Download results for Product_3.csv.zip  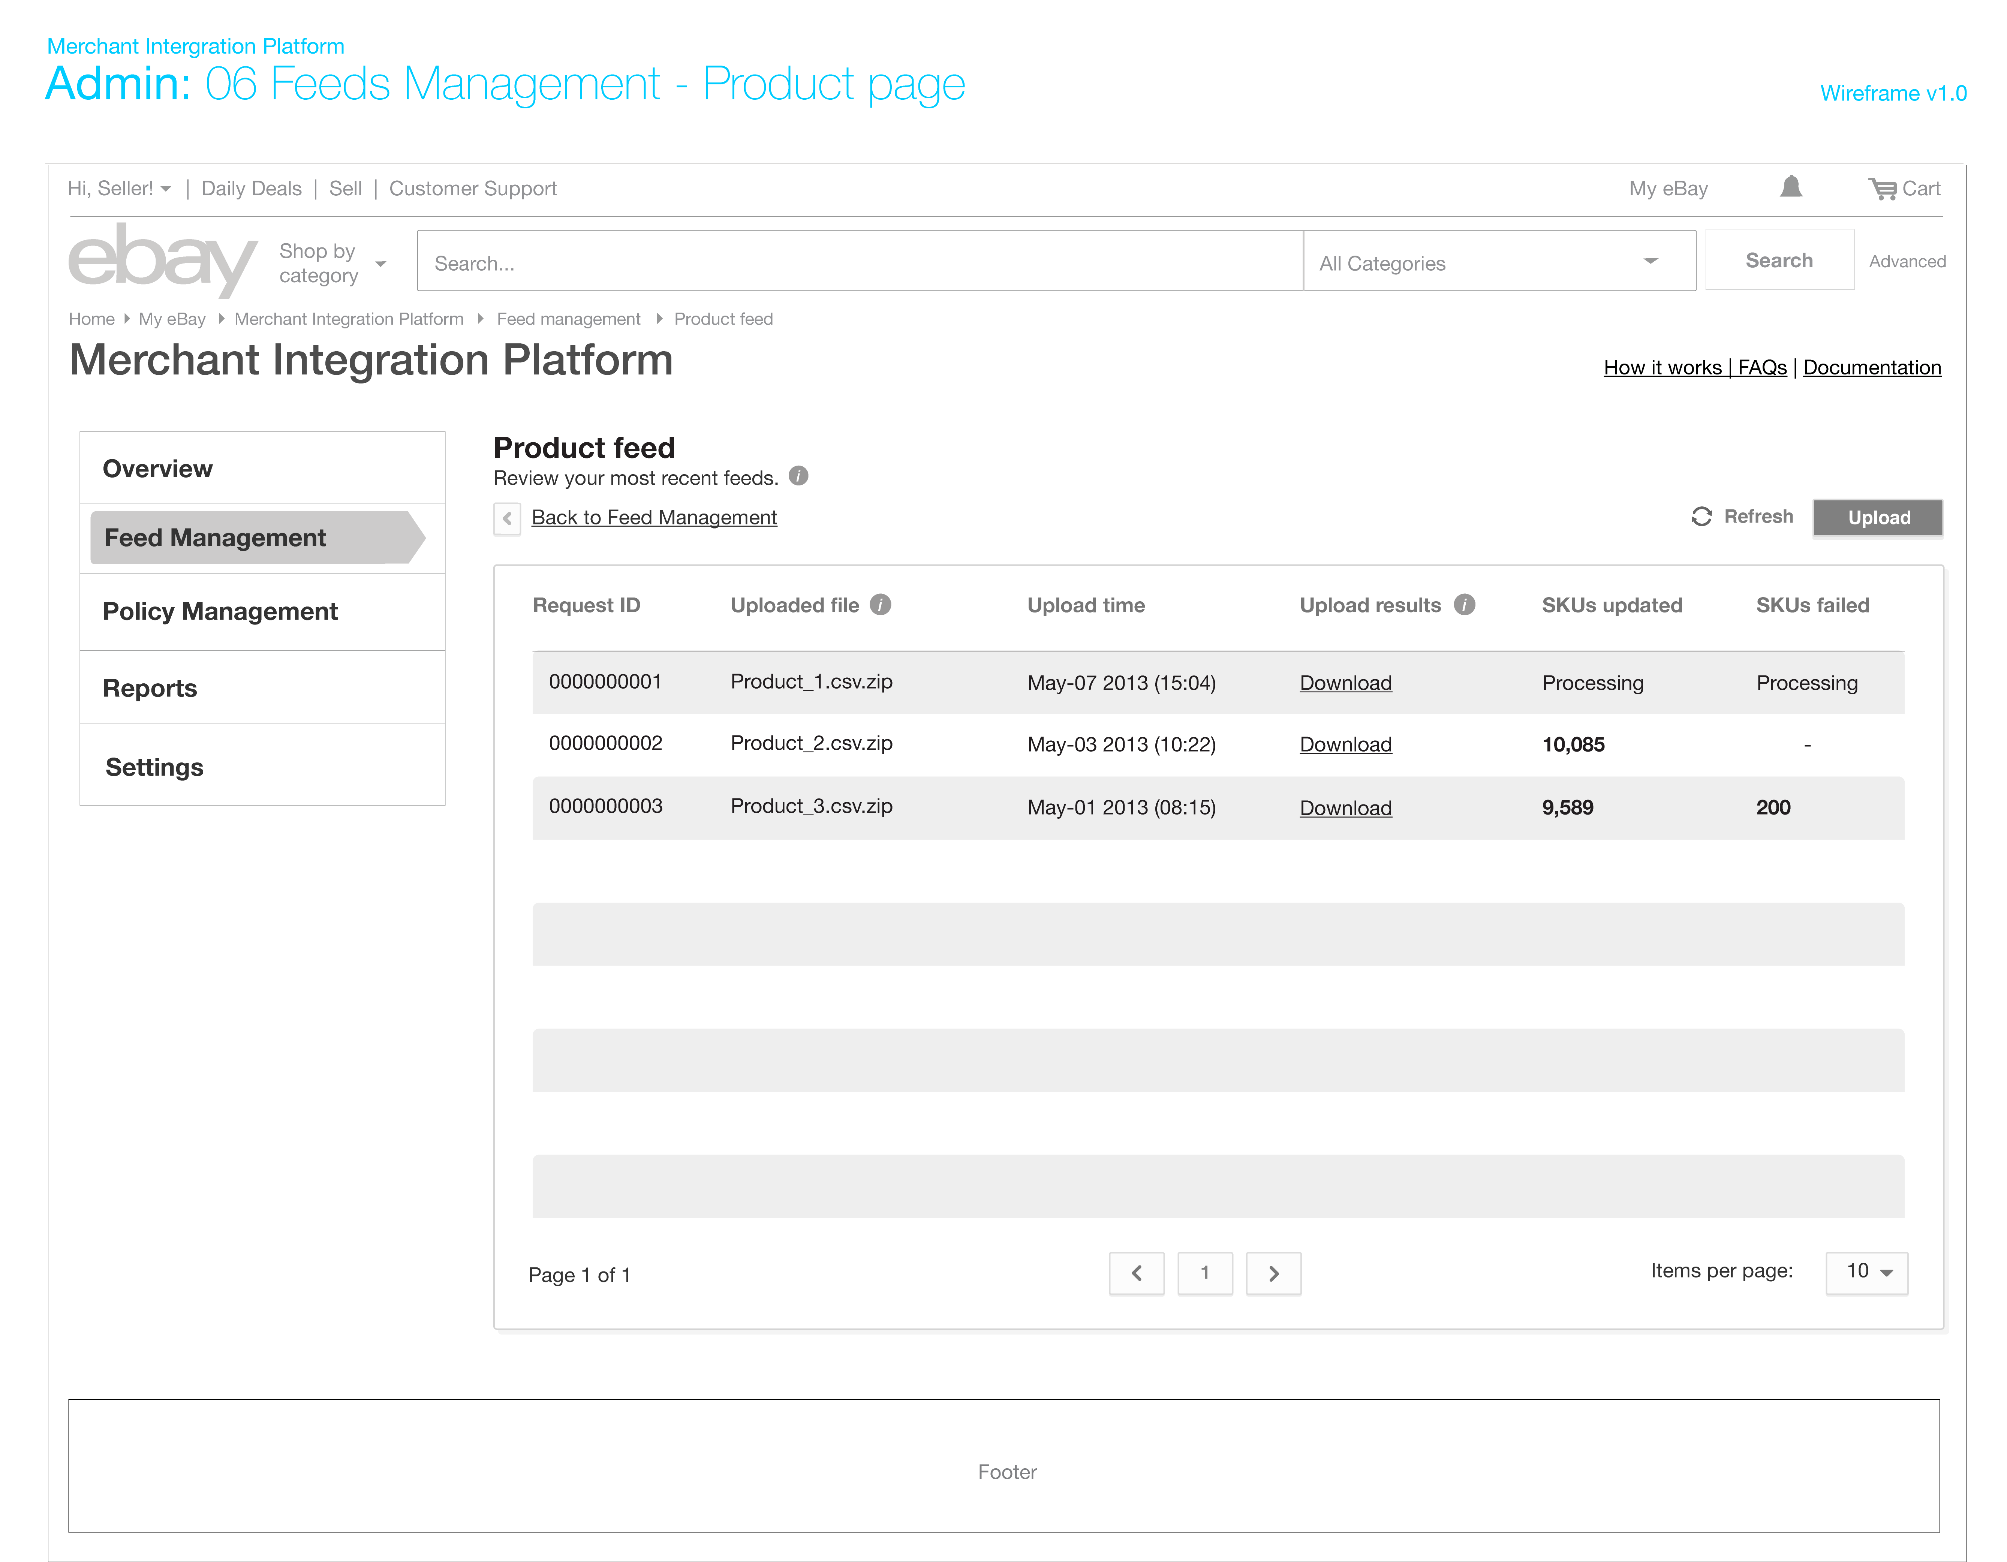[x=1345, y=808]
